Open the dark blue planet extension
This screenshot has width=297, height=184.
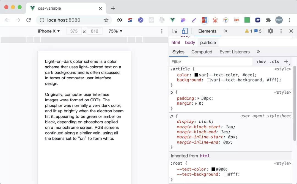coord(258,20)
